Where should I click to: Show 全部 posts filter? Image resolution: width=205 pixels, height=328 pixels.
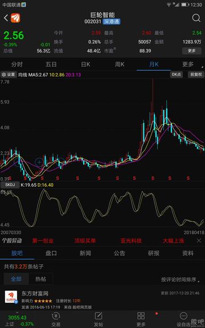pos(16,279)
